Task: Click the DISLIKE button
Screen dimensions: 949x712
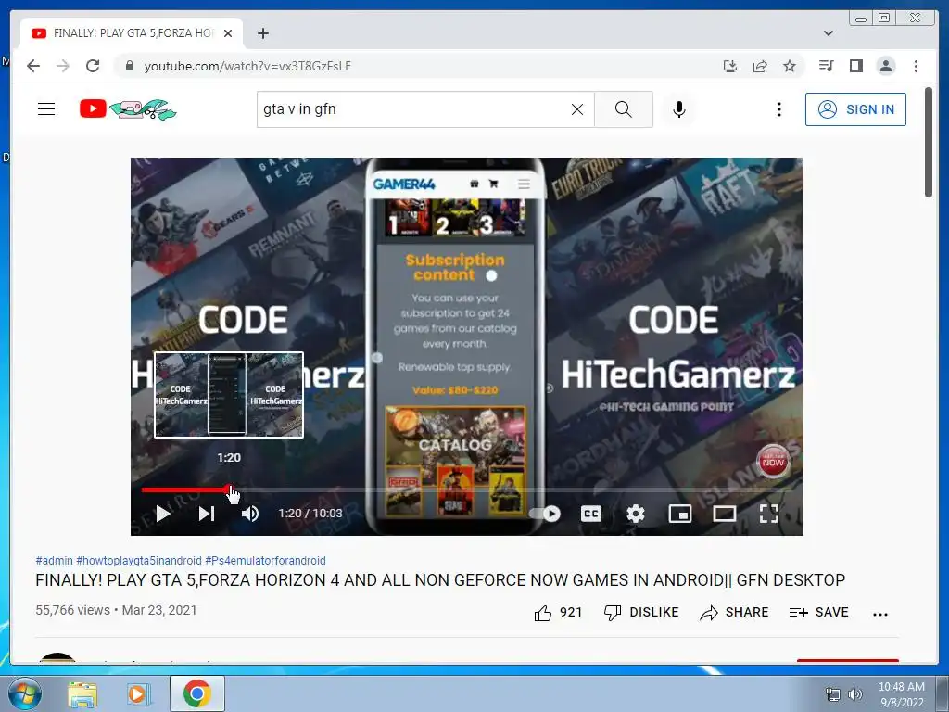Action: click(x=641, y=613)
